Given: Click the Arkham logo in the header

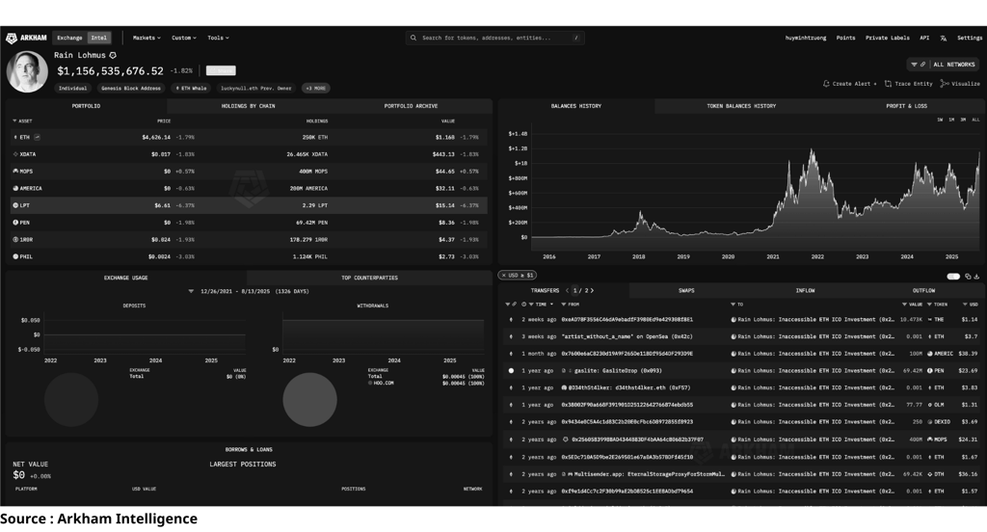Looking at the screenshot, I should (26, 38).
